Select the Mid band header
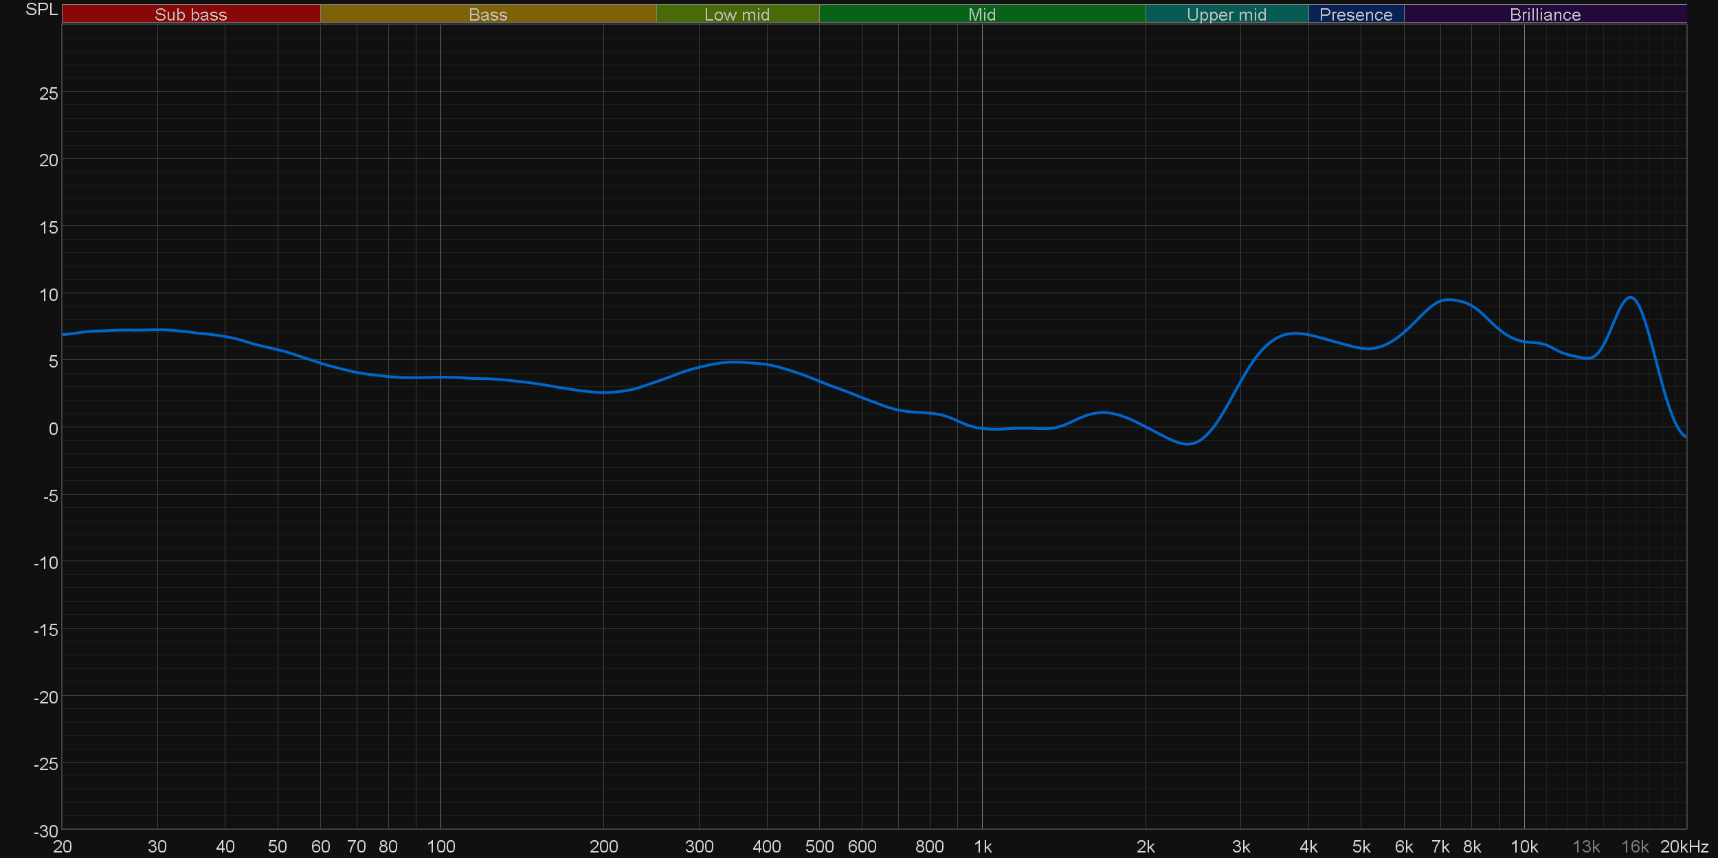 981,14
